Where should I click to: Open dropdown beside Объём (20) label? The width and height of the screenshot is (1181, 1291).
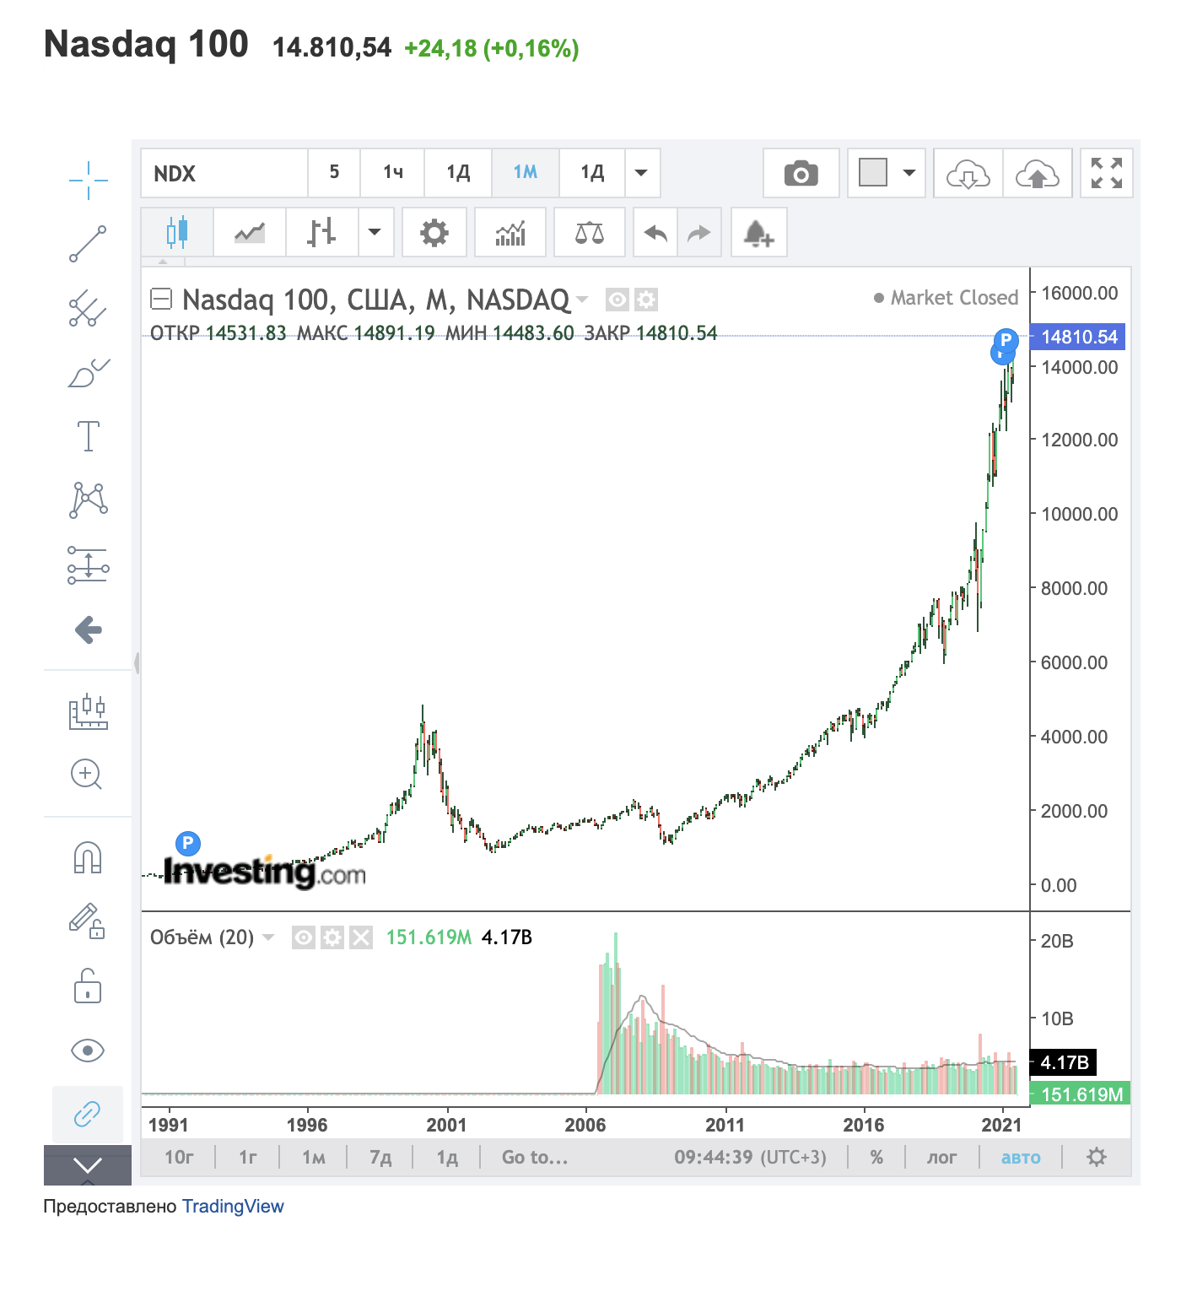pyautogui.click(x=269, y=937)
